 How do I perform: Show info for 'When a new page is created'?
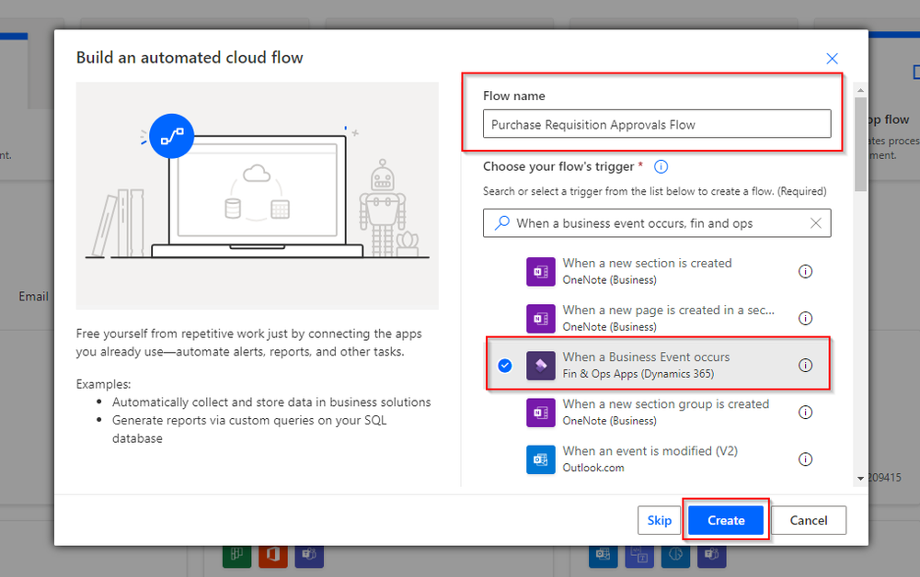click(805, 318)
